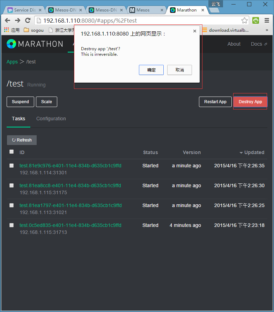Sort by the Version column header

(192, 152)
